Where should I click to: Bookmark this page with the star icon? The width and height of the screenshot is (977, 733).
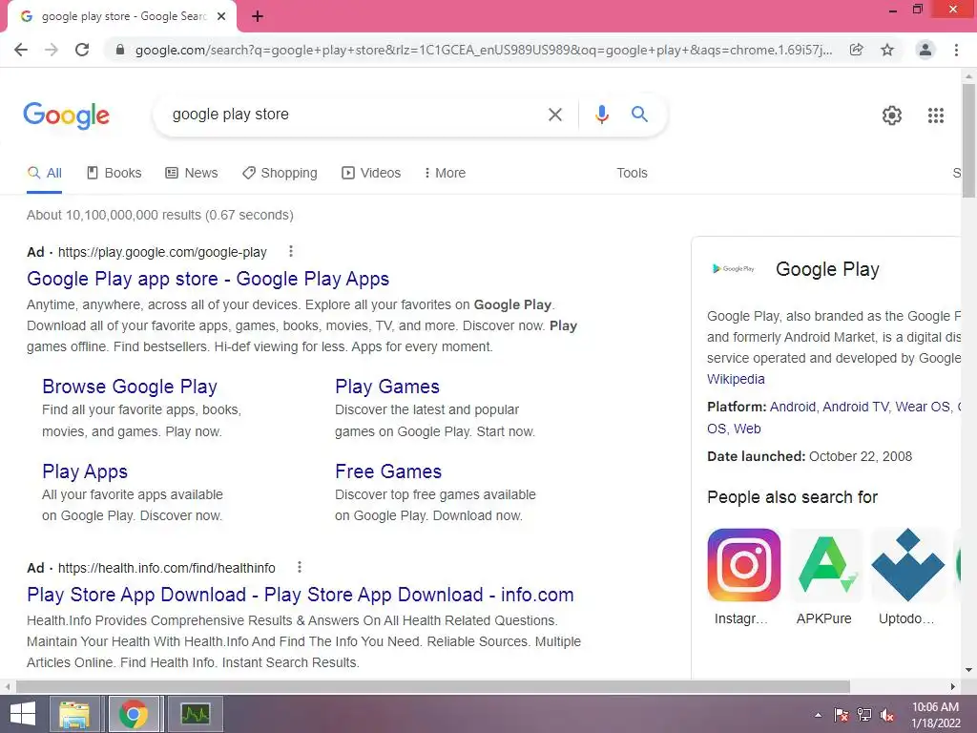(x=887, y=50)
